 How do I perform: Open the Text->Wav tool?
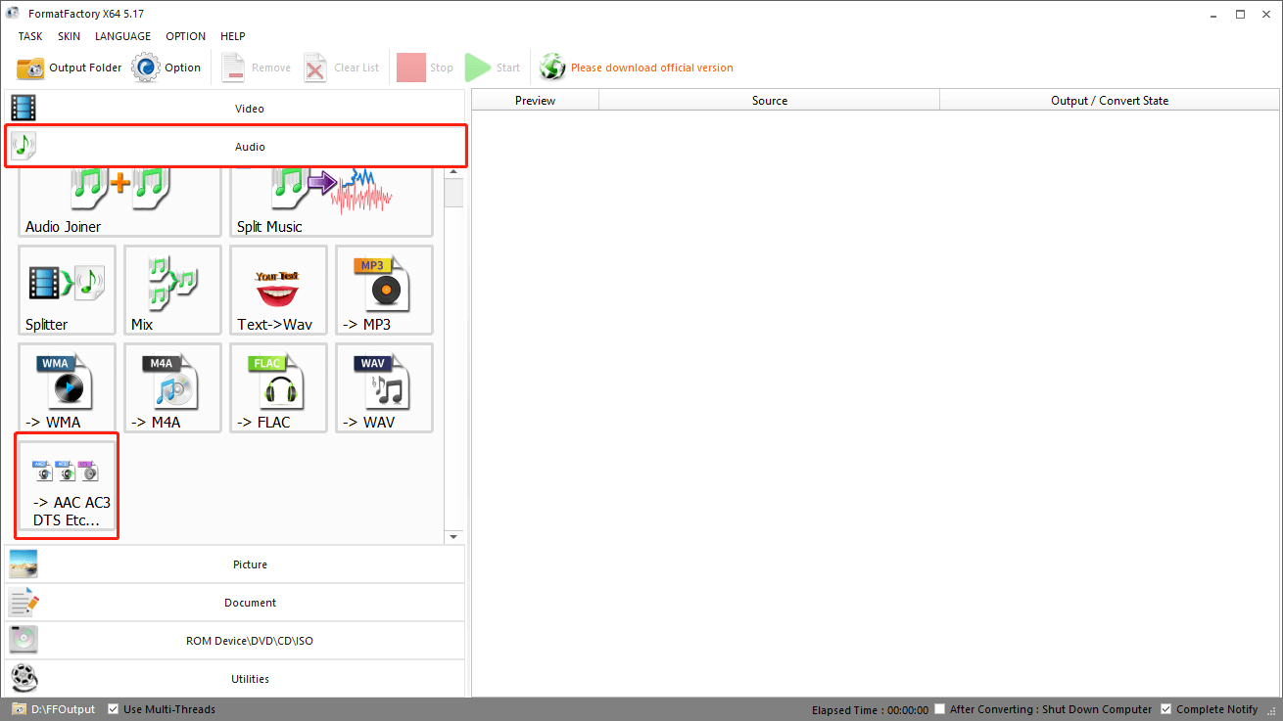[278, 290]
